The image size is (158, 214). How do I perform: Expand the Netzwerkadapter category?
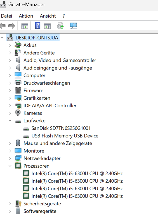pos(10,158)
